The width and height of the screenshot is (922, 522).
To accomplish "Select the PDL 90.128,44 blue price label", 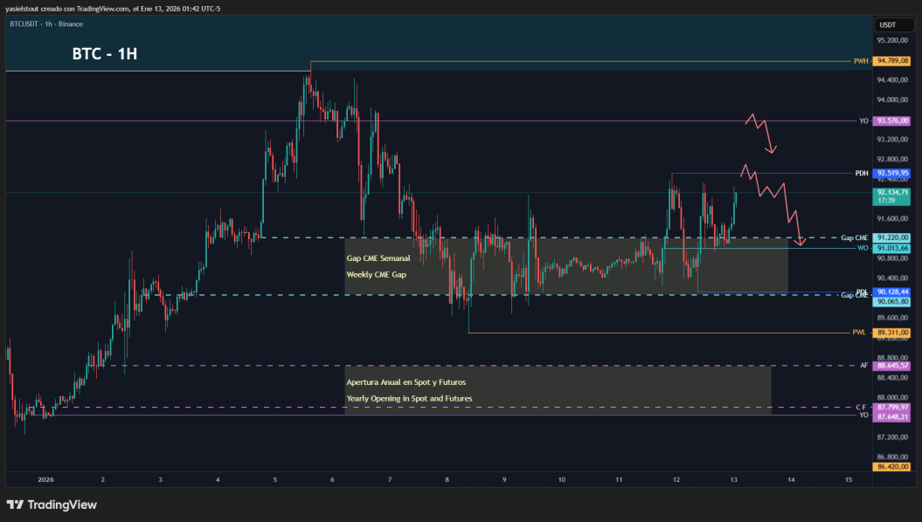I will [892, 292].
